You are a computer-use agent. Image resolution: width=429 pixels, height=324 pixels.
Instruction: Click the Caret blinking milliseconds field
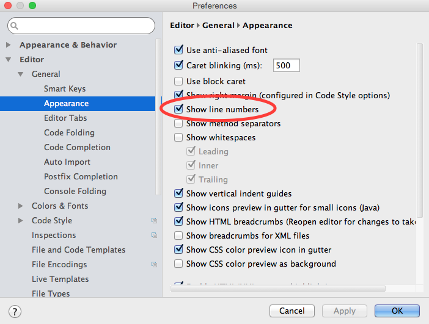[x=286, y=65]
